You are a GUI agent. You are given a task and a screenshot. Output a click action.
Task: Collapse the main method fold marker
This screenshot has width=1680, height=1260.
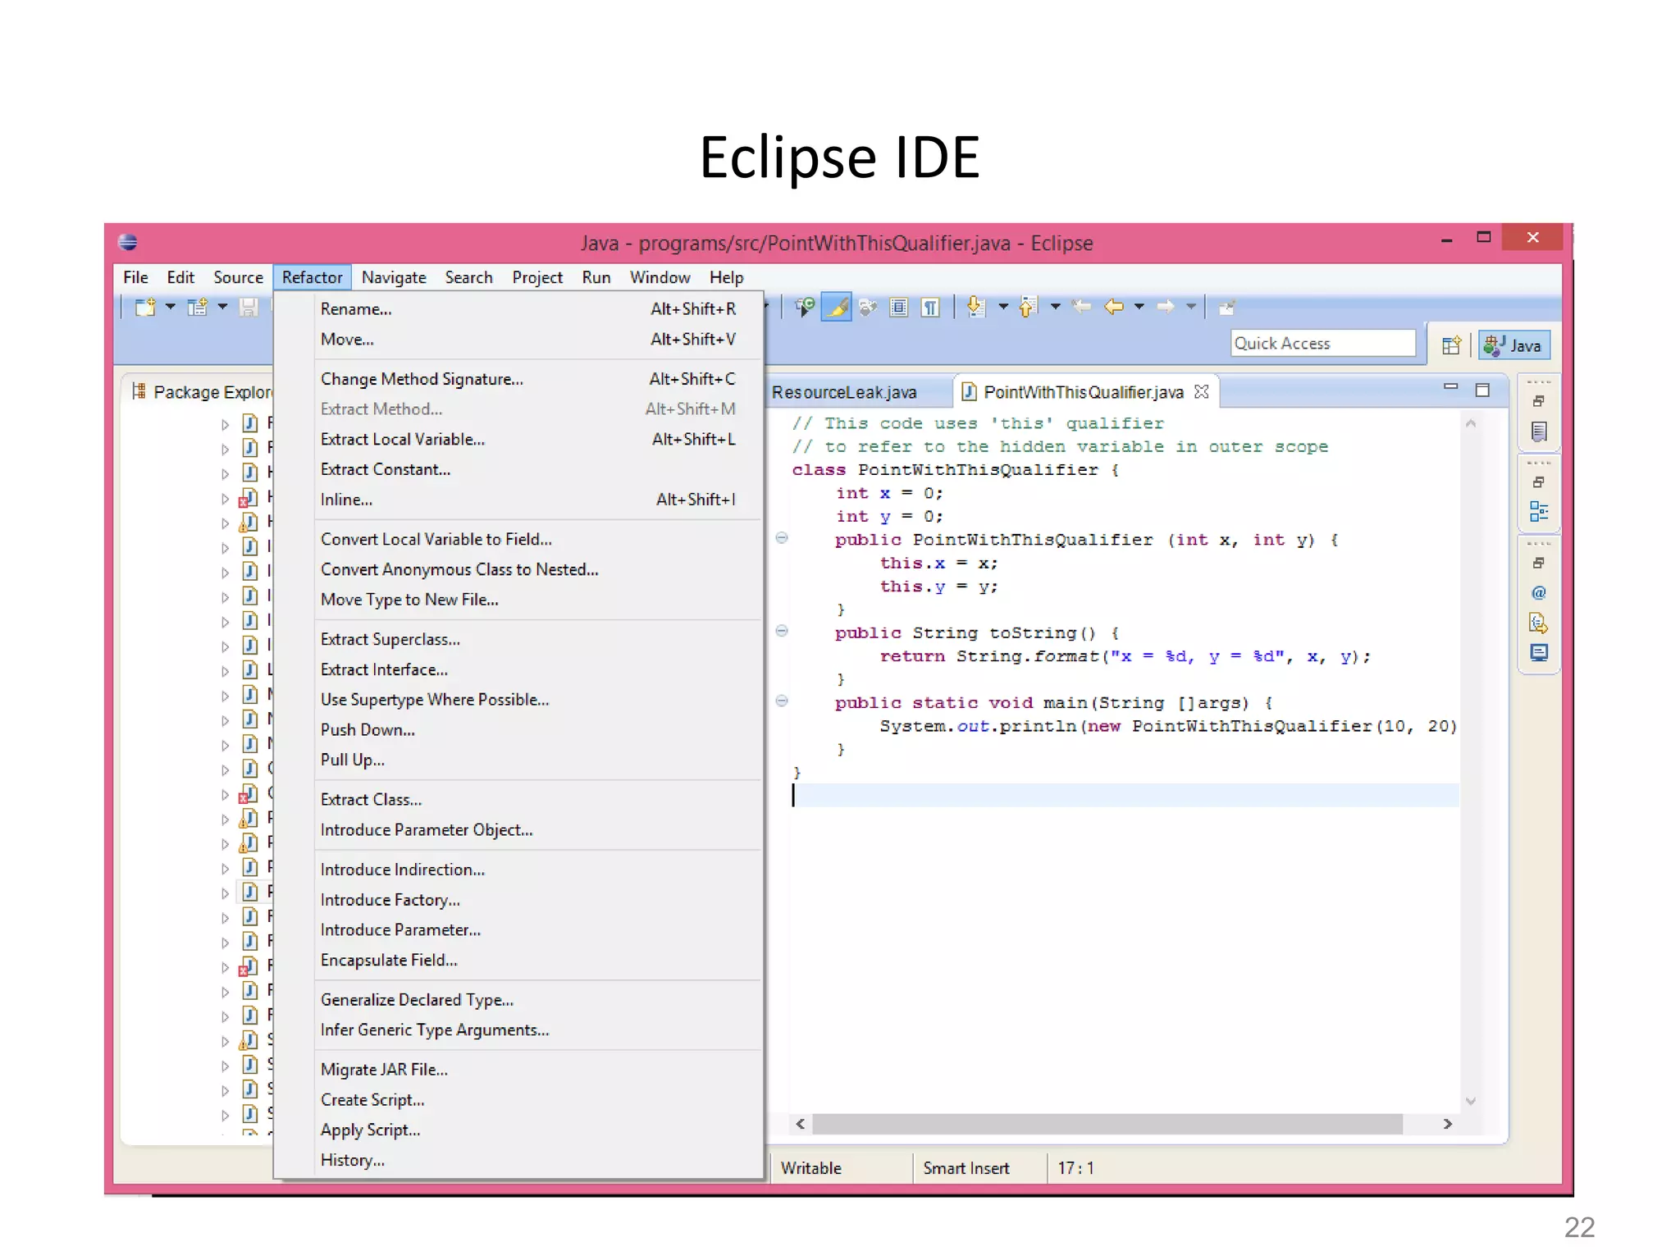(x=782, y=701)
